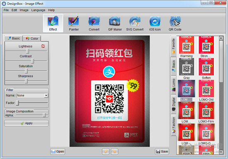Apply the LOMO-Old effect thumbnail
Image resolution: width=228 pixels, height=159 pixels.
206,88
